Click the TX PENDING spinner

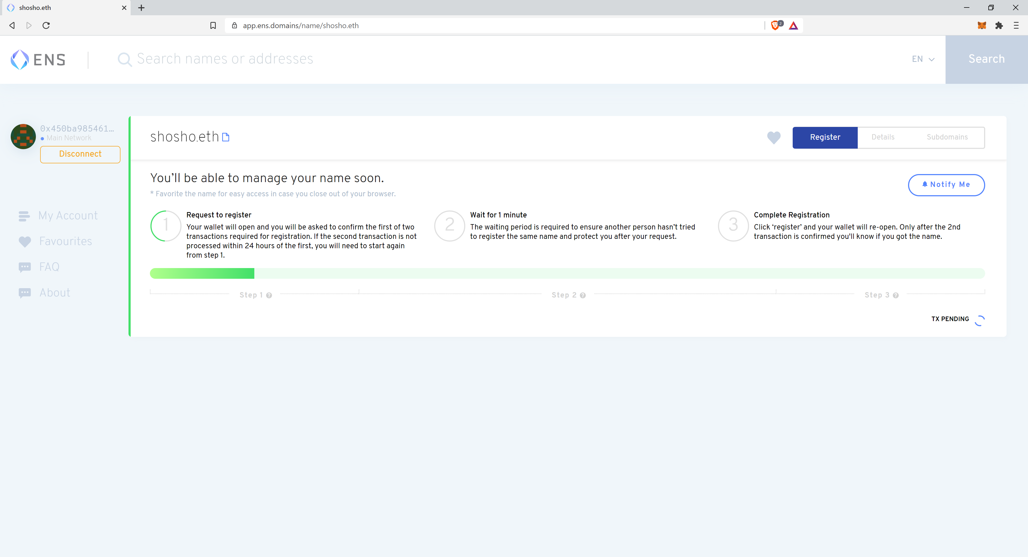tap(980, 320)
